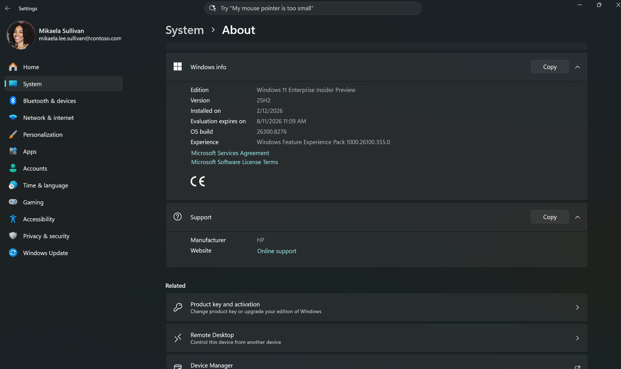621x369 pixels.
Task: Click the CE certification mark
Action: tap(198, 181)
